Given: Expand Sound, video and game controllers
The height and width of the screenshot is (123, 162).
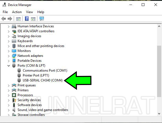Looking at the screenshot, I should coord(9,110).
